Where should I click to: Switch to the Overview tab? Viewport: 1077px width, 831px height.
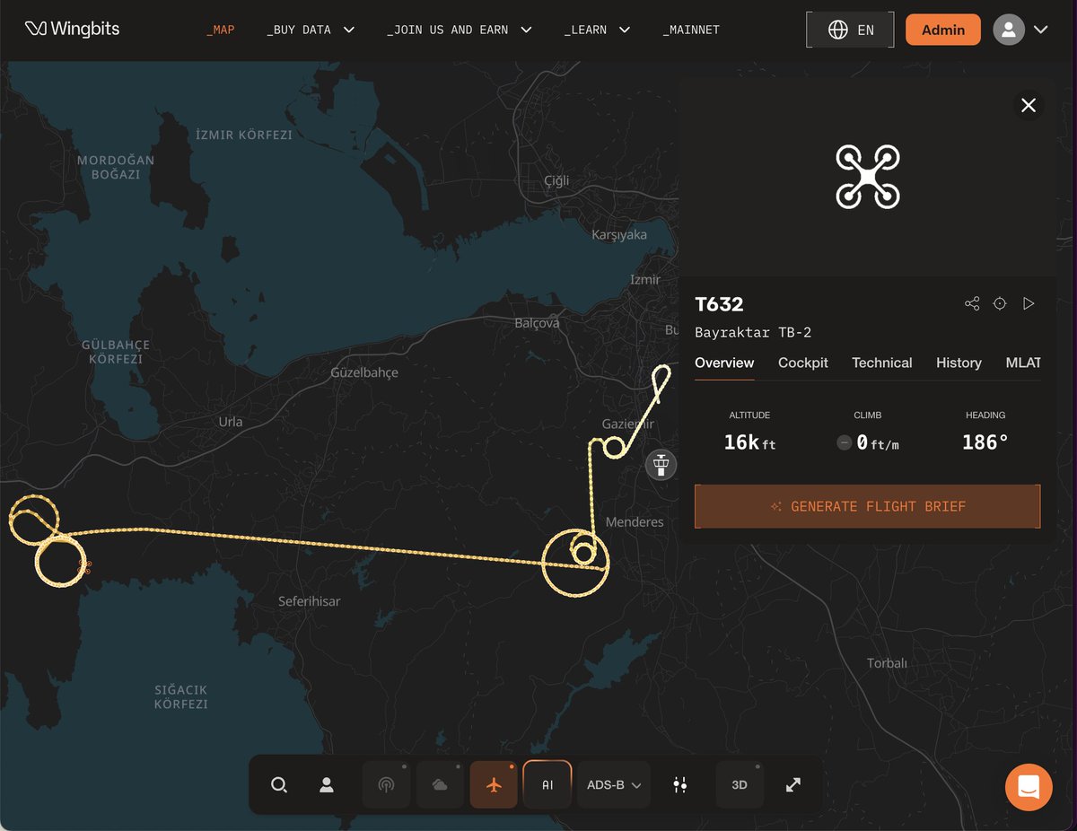click(x=724, y=363)
